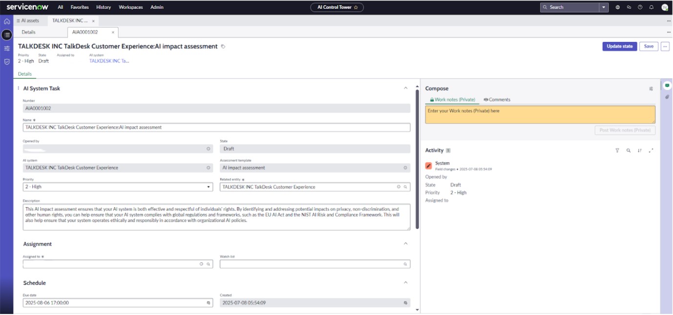Click the search icon in Watch list field

[x=405, y=264]
